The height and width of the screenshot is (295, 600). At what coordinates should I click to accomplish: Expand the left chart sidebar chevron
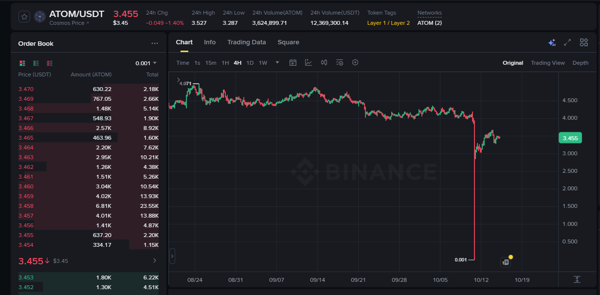click(x=172, y=256)
